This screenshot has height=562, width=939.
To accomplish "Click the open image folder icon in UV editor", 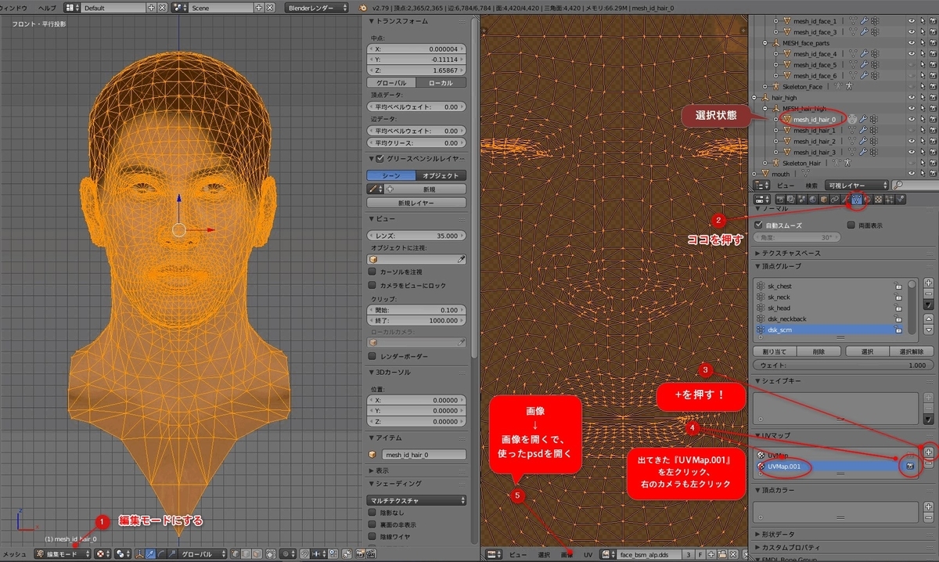I will tap(721, 554).
